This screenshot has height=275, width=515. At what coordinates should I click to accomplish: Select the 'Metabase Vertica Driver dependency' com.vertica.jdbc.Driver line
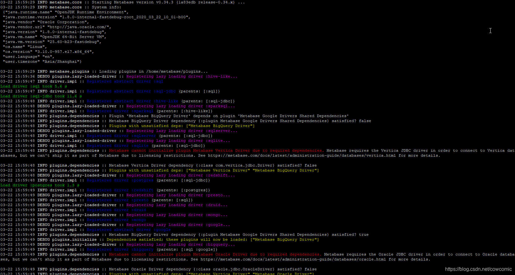coord(159,165)
